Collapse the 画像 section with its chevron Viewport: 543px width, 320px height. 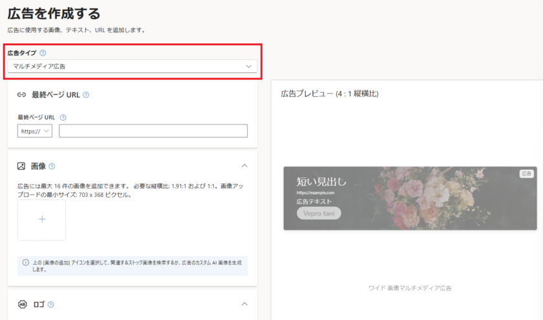(x=244, y=166)
